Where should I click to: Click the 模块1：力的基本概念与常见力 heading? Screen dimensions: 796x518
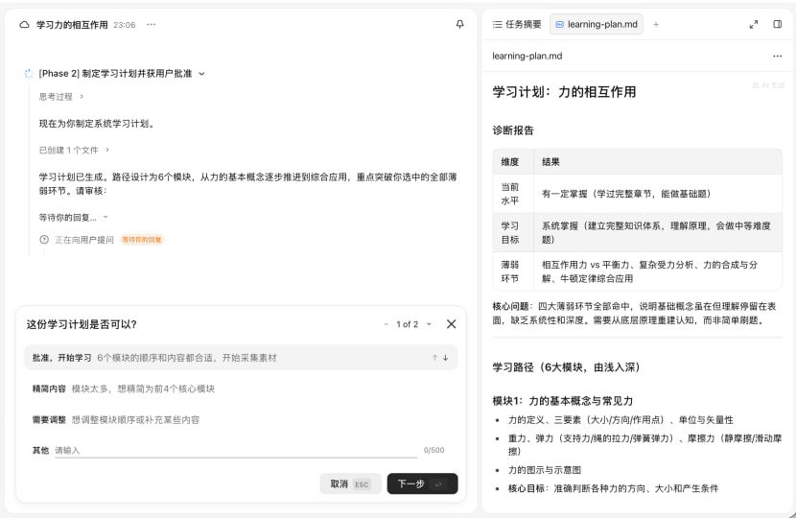pyautogui.click(x=563, y=401)
